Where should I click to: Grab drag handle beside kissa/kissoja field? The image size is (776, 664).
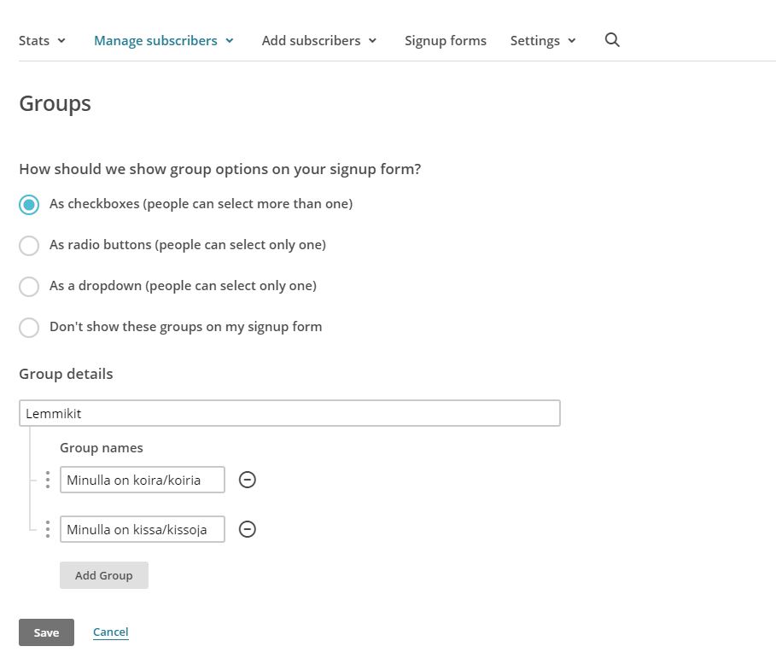(48, 529)
